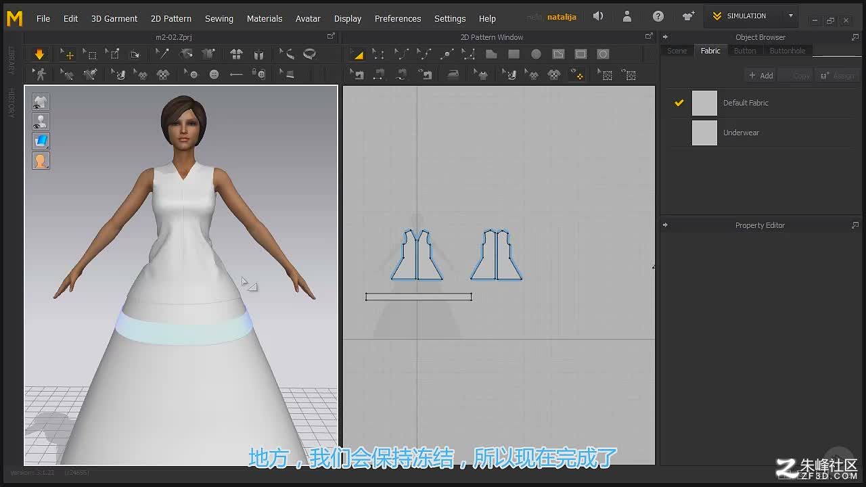
Task: Select the right bodice pattern piece
Action: pyautogui.click(x=497, y=256)
